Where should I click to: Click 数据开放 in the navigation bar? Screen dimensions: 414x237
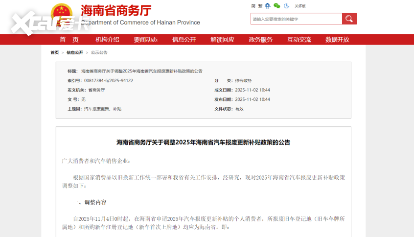pyautogui.click(x=337, y=40)
